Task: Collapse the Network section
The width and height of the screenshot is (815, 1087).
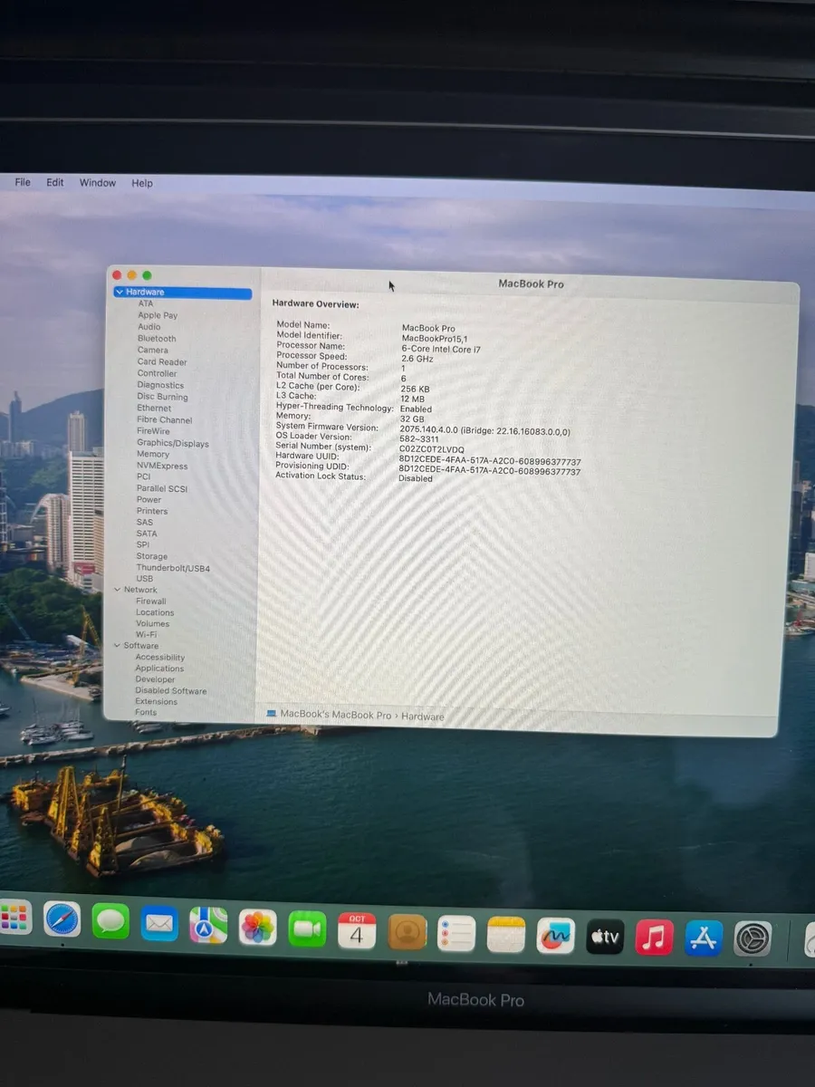Action: (119, 590)
